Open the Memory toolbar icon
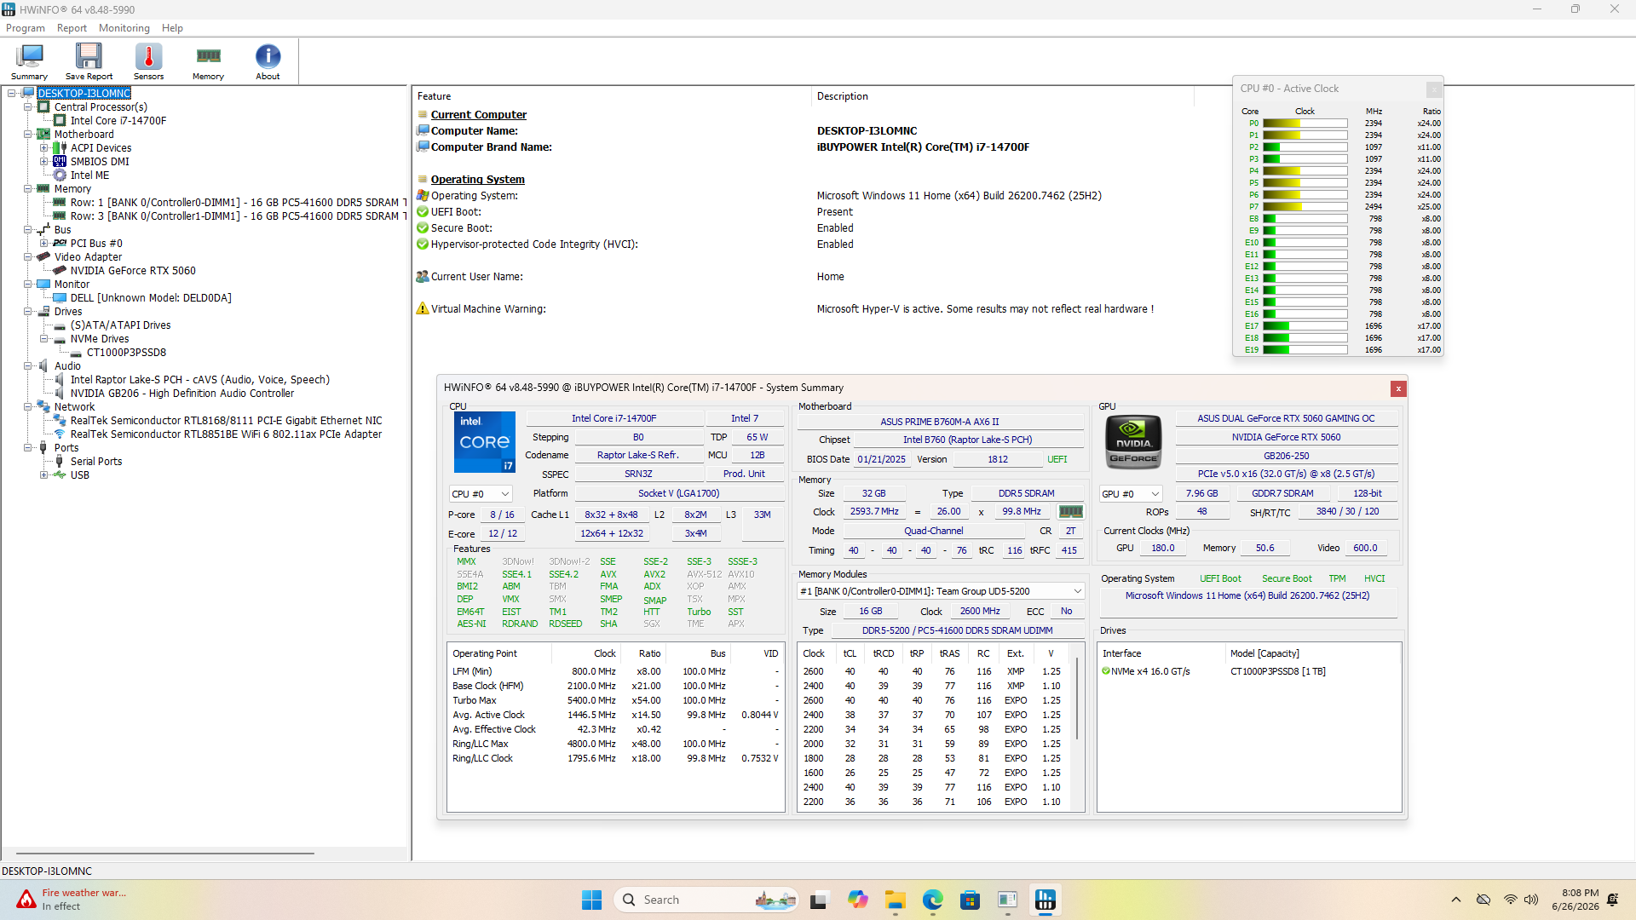Screen dimensions: 1636x920 point(208,61)
